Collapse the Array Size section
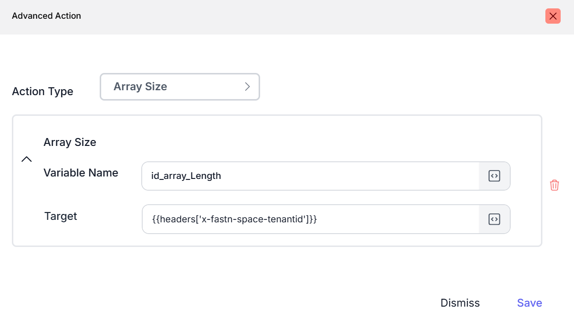The width and height of the screenshot is (574, 316). coord(27,159)
